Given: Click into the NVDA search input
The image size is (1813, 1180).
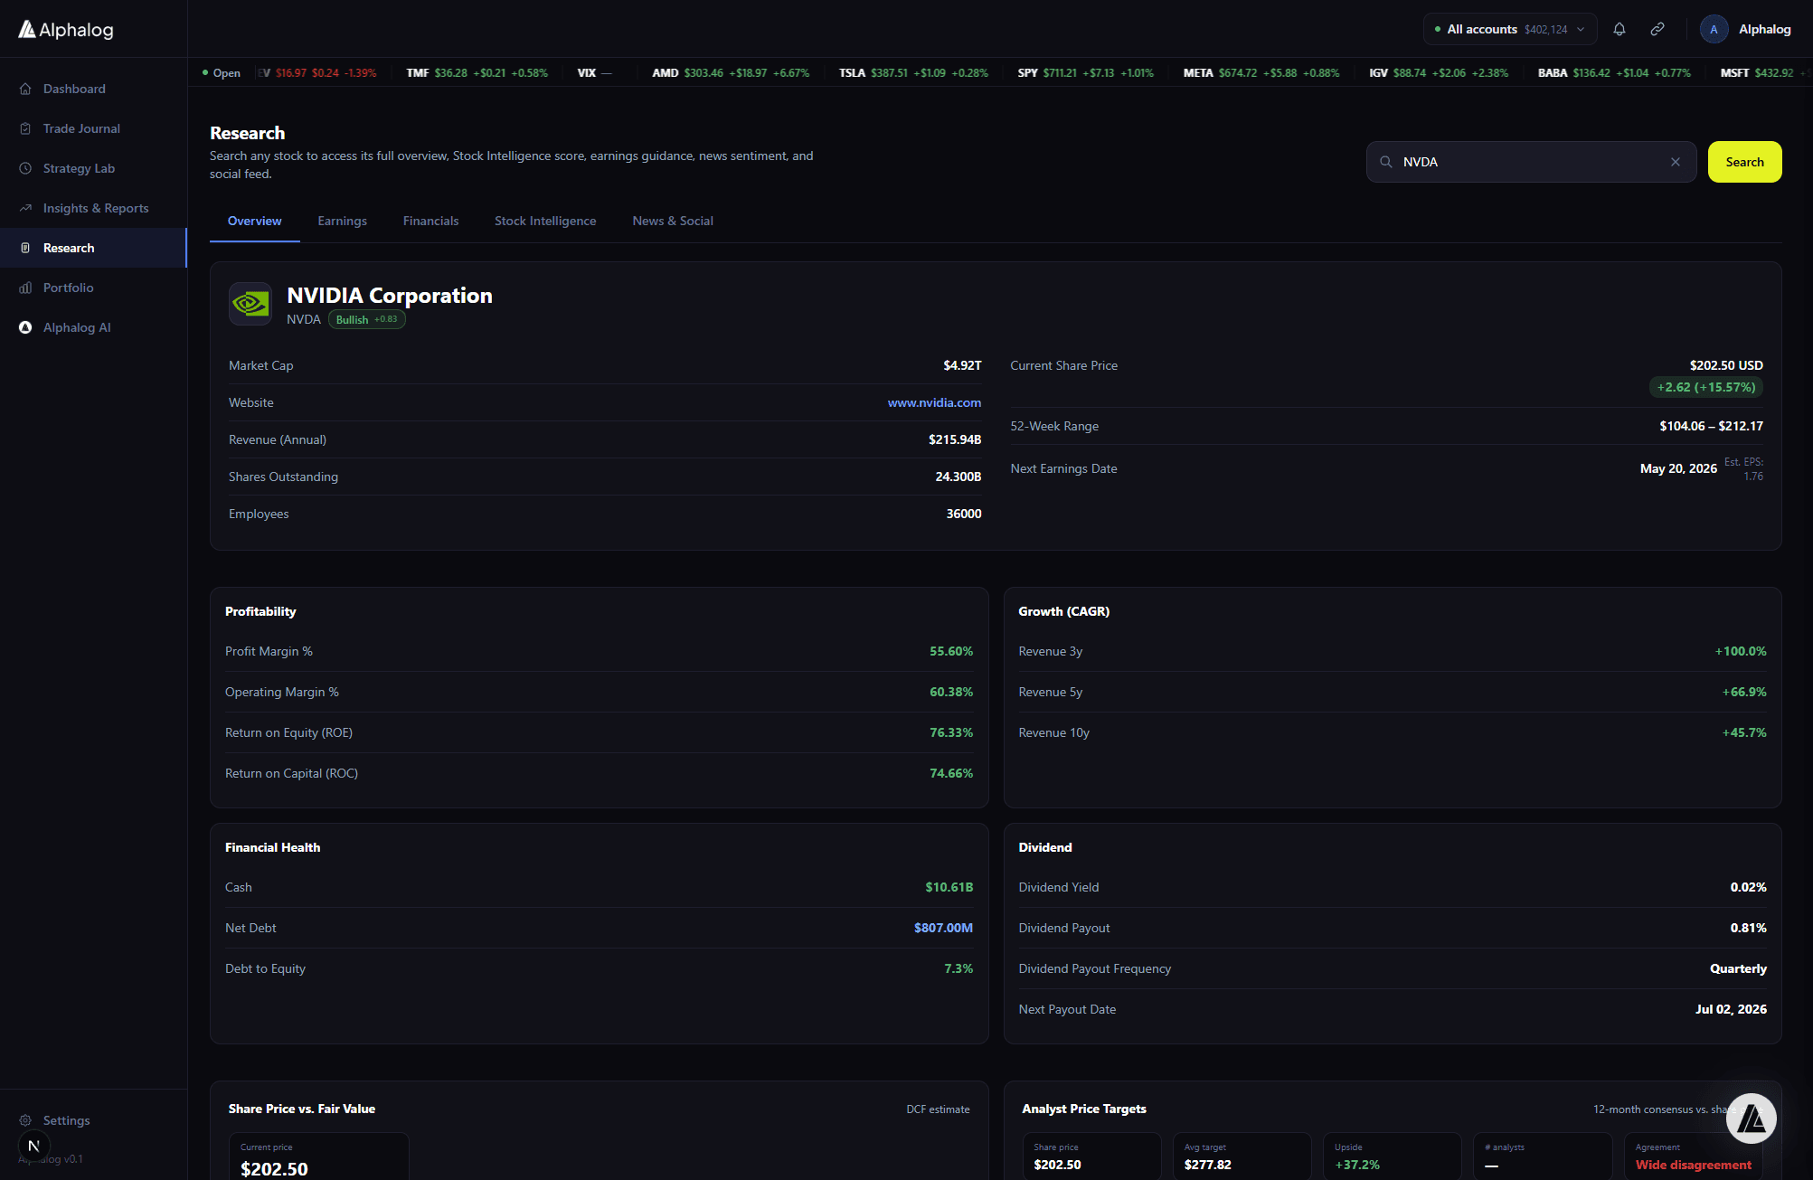Looking at the screenshot, I should [x=1531, y=162].
